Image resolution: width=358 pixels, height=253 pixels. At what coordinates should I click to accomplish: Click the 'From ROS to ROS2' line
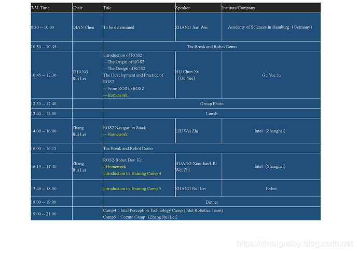[123, 88]
